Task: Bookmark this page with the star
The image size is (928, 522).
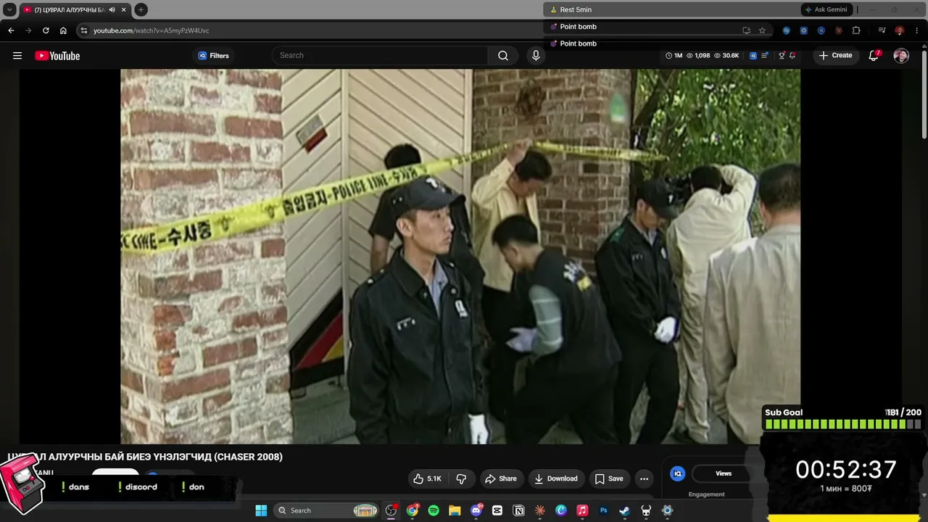Action: click(762, 30)
